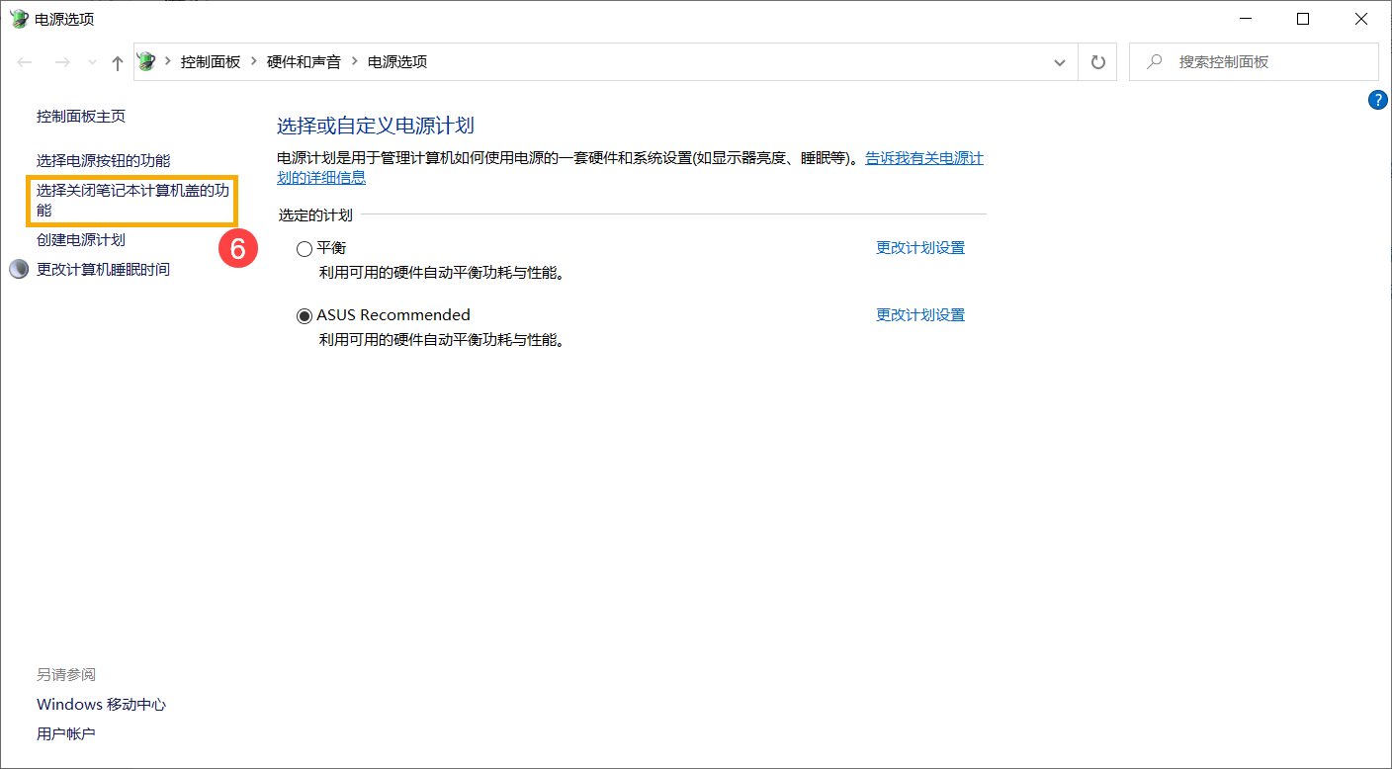Click the search magnifier icon
This screenshot has height=769, width=1392.
1154,61
